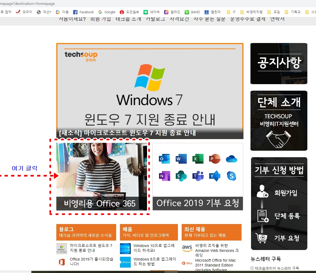Click the 회원가입 user-plus icon

262,191
